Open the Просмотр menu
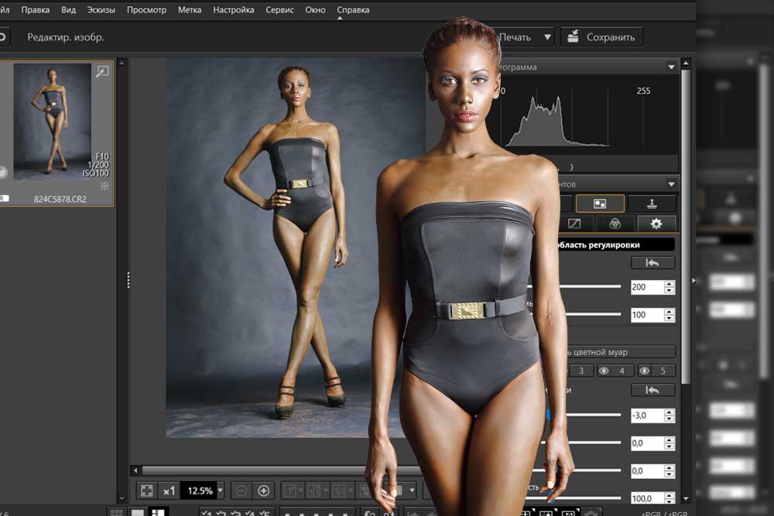Image resolution: width=774 pixels, height=516 pixels. click(146, 9)
